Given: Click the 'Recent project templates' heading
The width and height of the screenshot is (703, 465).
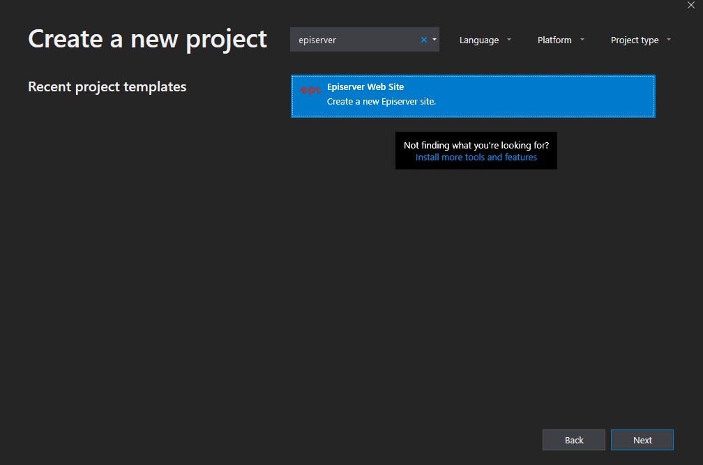Looking at the screenshot, I should tap(107, 87).
